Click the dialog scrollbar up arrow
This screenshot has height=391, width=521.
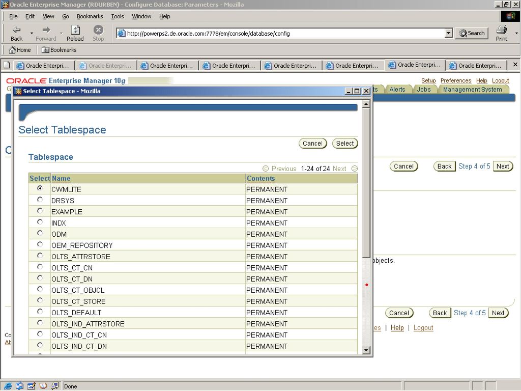pos(366,104)
